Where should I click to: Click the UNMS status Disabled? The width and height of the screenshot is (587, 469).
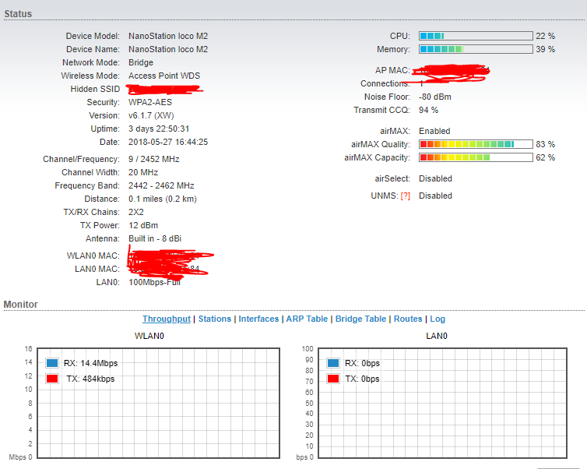click(x=435, y=196)
